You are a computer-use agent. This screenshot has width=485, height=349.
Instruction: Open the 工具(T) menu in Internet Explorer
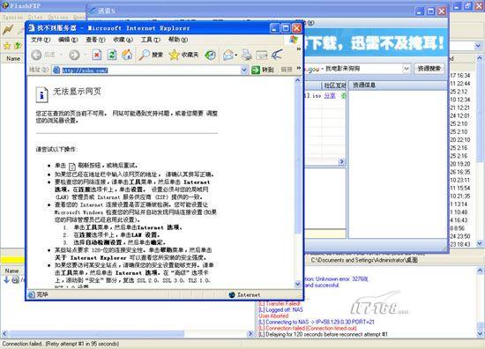coord(151,40)
